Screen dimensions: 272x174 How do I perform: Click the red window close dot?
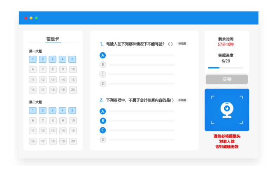tap(26, 18)
